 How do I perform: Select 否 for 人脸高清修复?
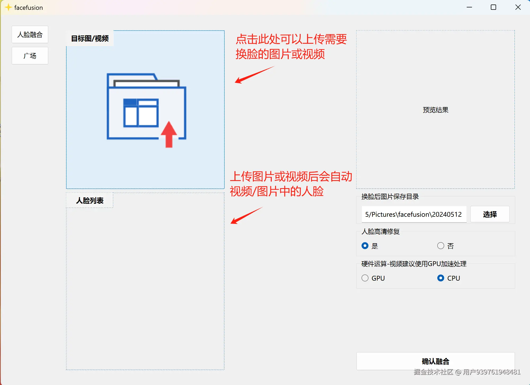[441, 246]
